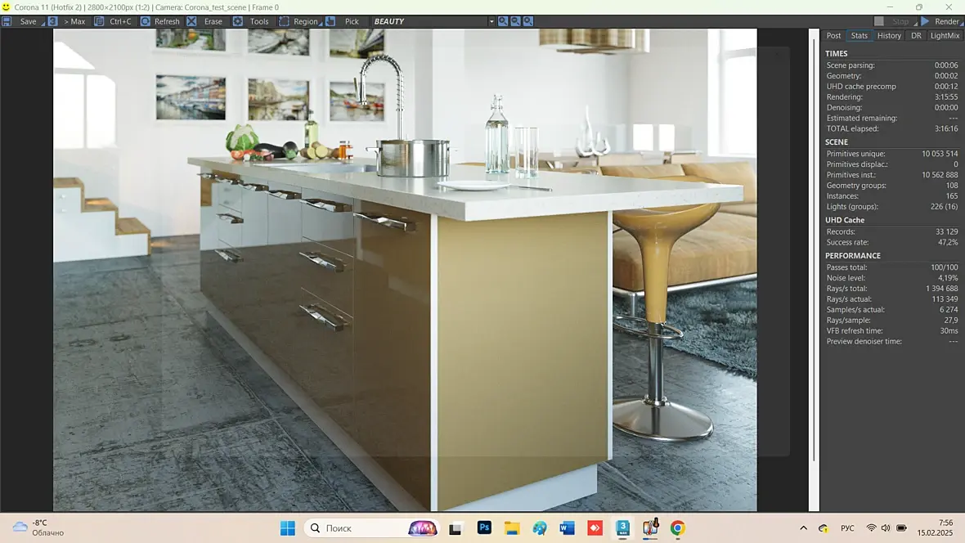Click the 3ds Max icon beside > Max
This screenshot has width=965, height=543.
point(53,21)
